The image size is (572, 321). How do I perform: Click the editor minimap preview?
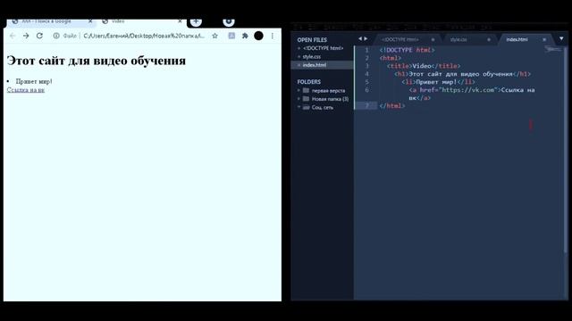(553, 50)
